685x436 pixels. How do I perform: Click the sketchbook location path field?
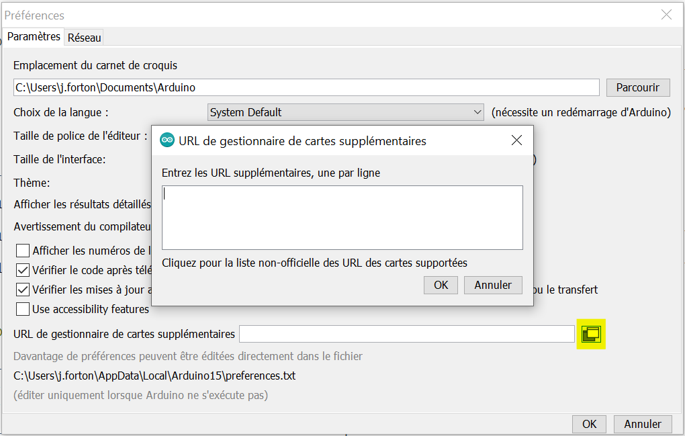(x=306, y=87)
